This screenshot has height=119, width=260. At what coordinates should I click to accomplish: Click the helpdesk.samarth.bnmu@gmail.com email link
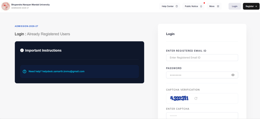(63, 72)
